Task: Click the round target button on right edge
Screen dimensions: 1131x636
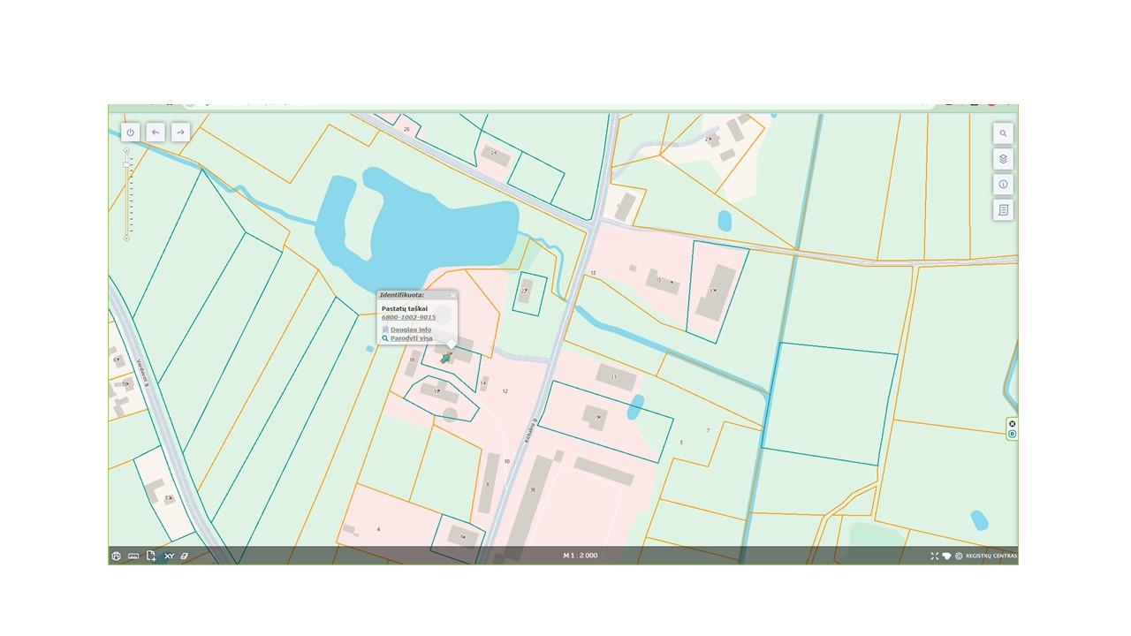Action: pos(1012,434)
